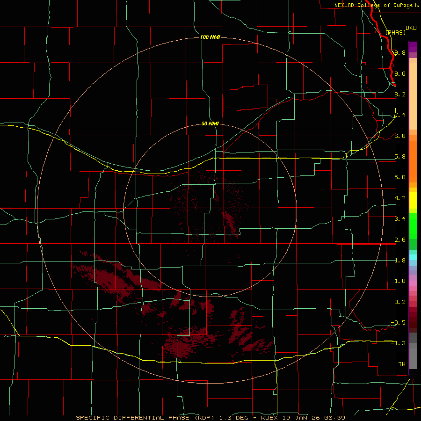Click the solid orange band in the legend
Image resolution: width=421 pixels, height=421 pixels.
pos(413,161)
